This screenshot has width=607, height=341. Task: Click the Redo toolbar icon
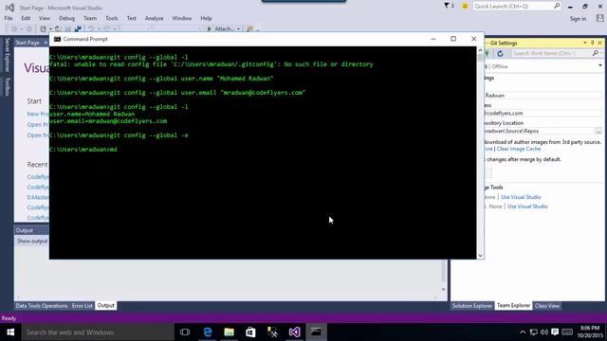pos(107,29)
